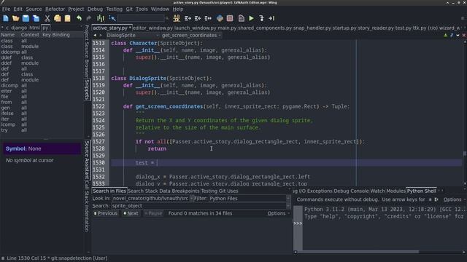Open the Search in Files Options menu
The height and width of the screenshot is (262, 467).
278,213
